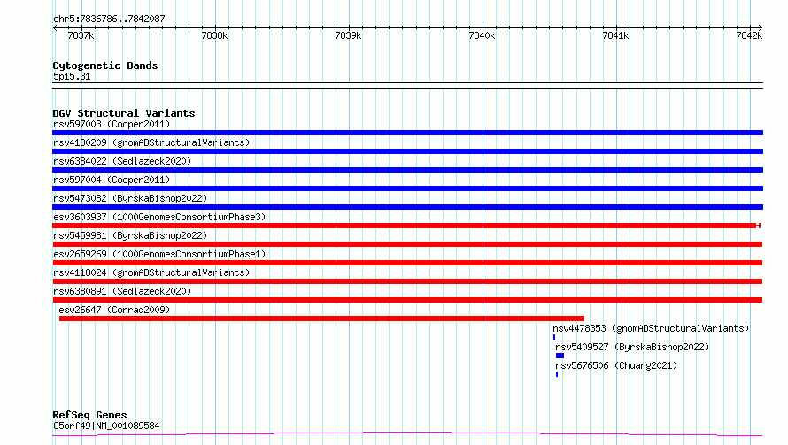This screenshot has width=788, height=445.
Task: Open variant nsv6384022 (Sedlazeck2020) label
Action: [x=122, y=161]
